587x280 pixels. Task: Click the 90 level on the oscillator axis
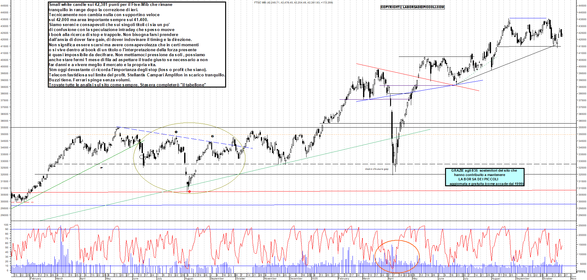point(7,229)
